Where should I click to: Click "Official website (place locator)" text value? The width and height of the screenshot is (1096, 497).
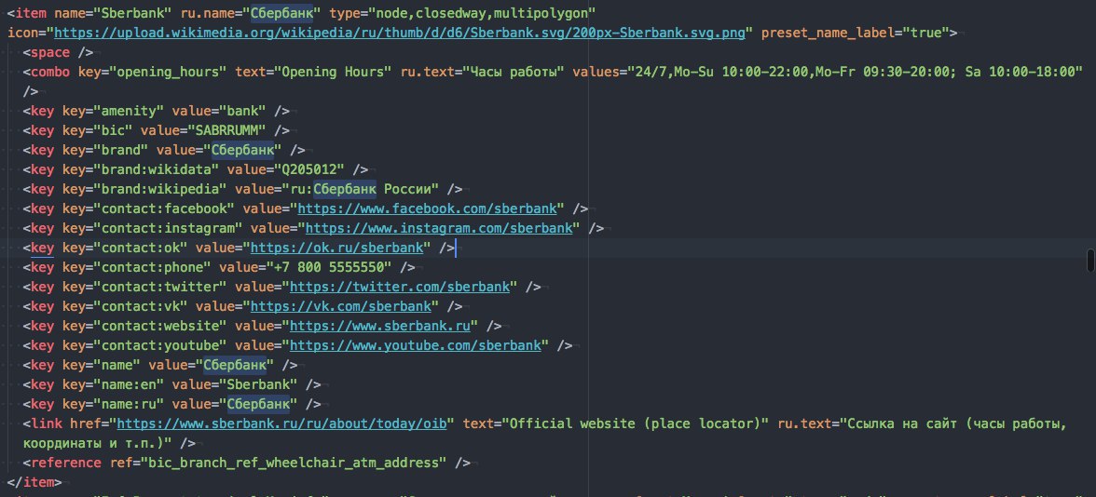(x=636, y=423)
